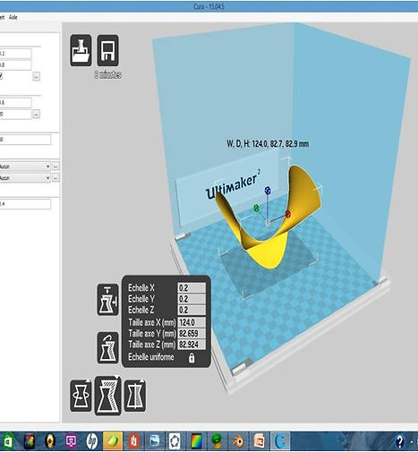Open the purple app taskbar icon
The height and width of the screenshot is (452, 418).
(71, 441)
